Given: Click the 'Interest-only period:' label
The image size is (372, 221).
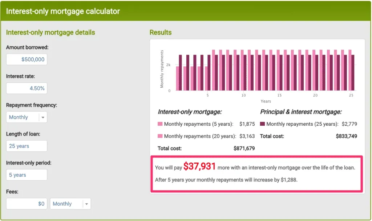Looking at the screenshot, I should click(29, 163).
